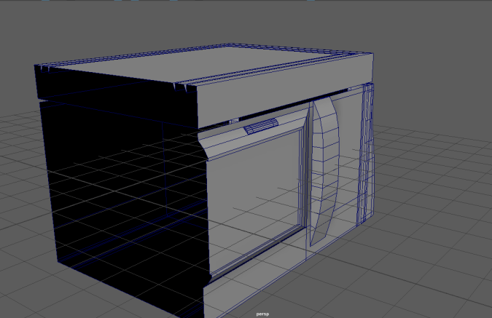Image resolution: width=492 pixels, height=318 pixels.
Task: Click the ground grid left of model
Action: coord(22,218)
